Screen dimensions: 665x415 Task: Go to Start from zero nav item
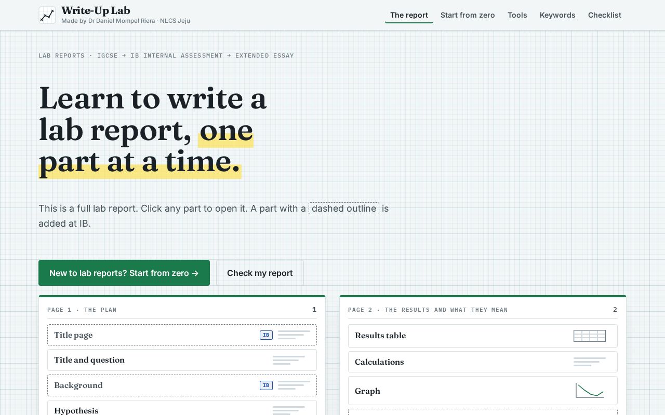click(x=468, y=15)
